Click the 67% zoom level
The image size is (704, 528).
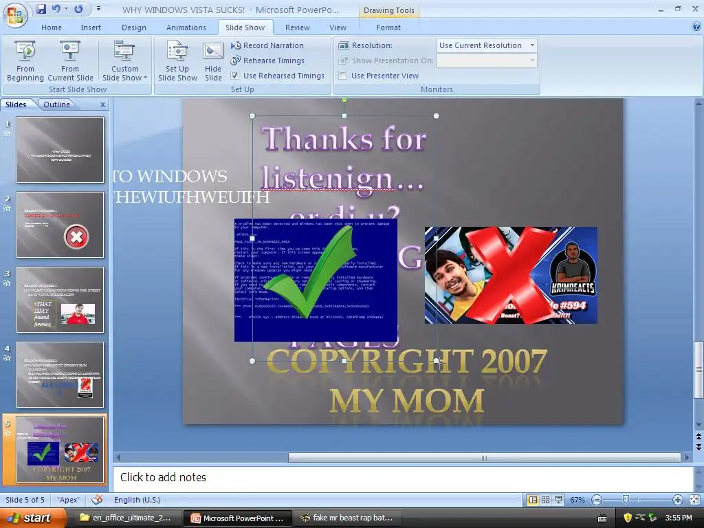577,500
